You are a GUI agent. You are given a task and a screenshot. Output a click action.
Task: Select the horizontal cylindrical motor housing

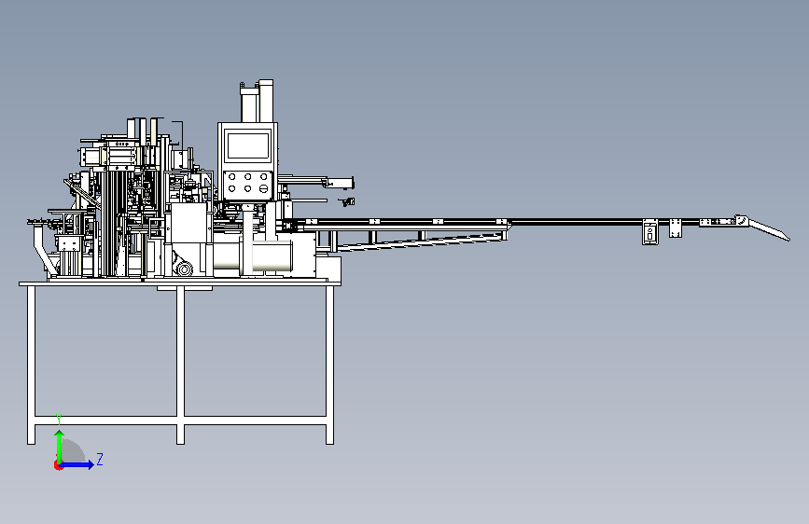pyautogui.click(x=253, y=255)
